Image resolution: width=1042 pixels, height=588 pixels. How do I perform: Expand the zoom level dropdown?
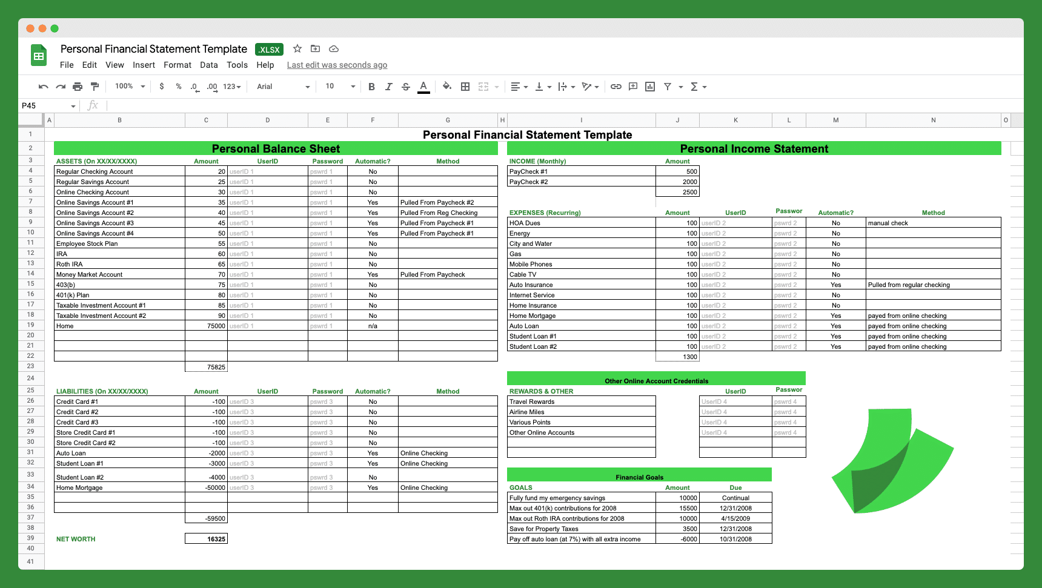point(128,86)
